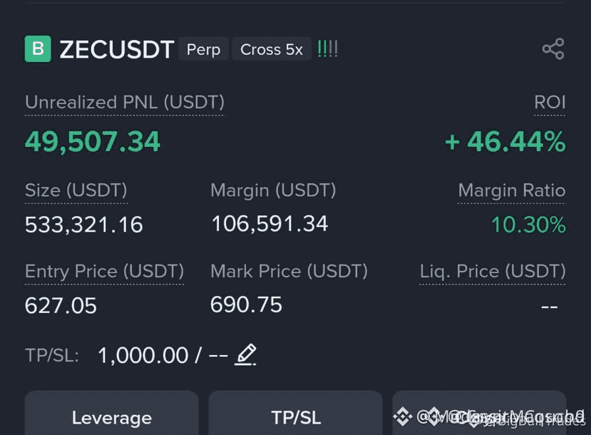Click the TP/SL edit pencil icon
Image resolution: width=591 pixels, height=435 pixels.
(x=246, y=354)
